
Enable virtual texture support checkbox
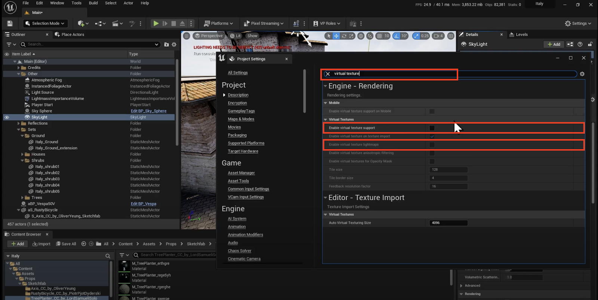432,128
